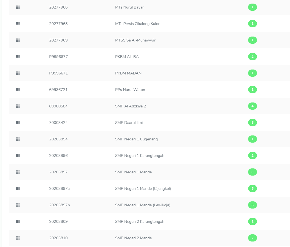Click school code 20203809
The height and width of the screenshot is (247, 290).
pos(58,222)
